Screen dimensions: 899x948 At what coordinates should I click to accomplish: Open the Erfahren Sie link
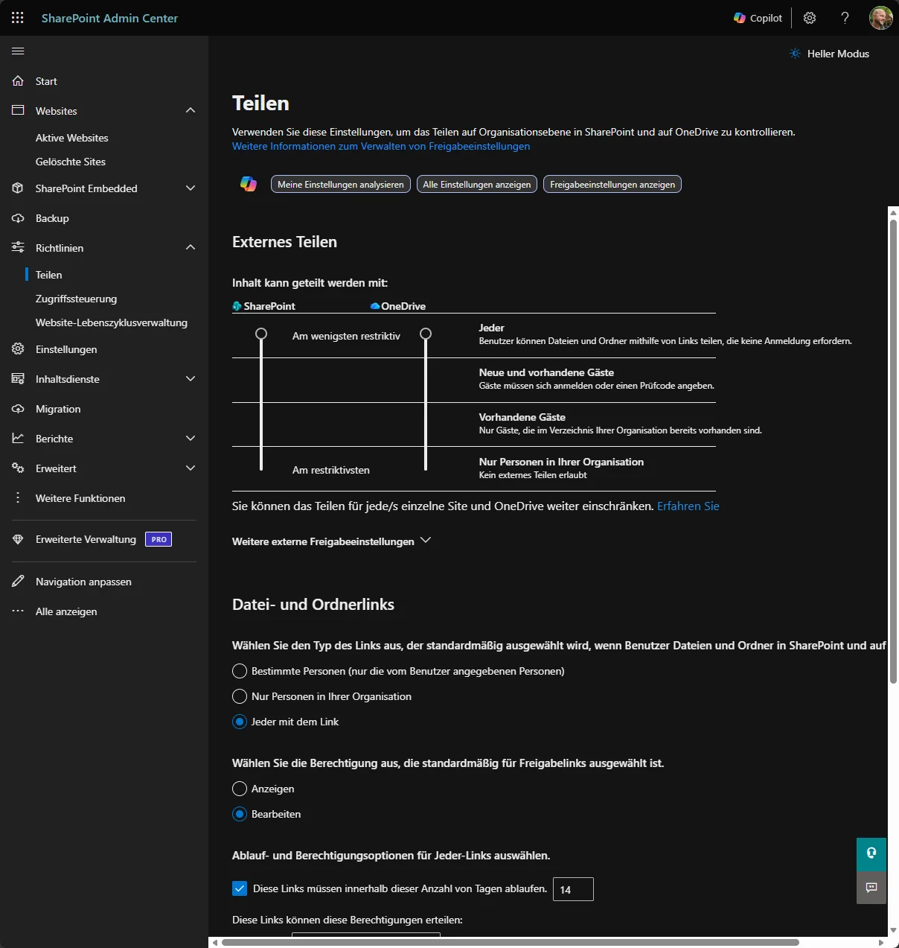(688, 506)
